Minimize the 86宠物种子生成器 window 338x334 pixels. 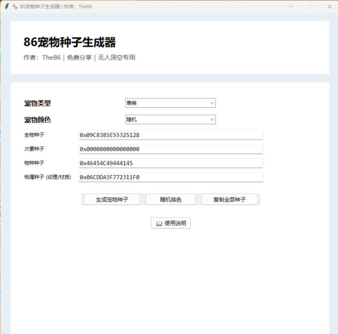tap(291, 6)
